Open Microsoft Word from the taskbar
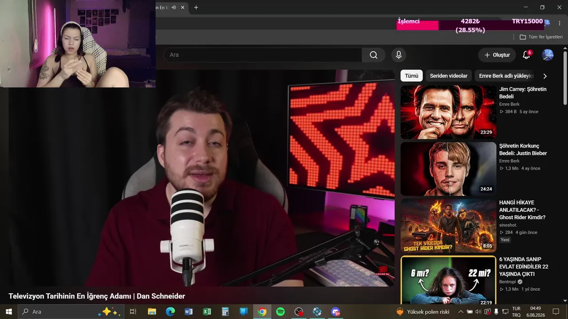Screen dimensions: 568x319 pos(189,311)
